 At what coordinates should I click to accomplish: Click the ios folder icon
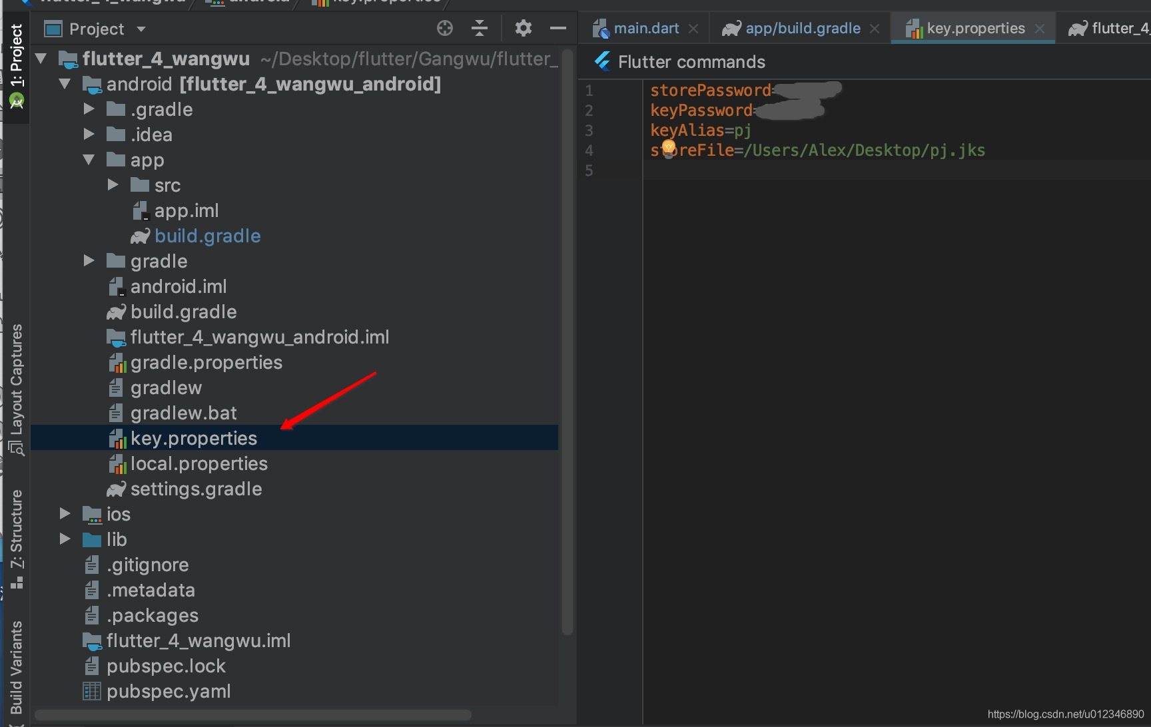tap(92, 514)
